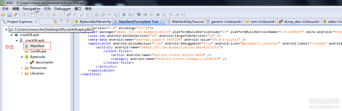The image size is (342, 111).
Task: Maximize the Project Explorer panel
Action: click(x=68, y=21)
